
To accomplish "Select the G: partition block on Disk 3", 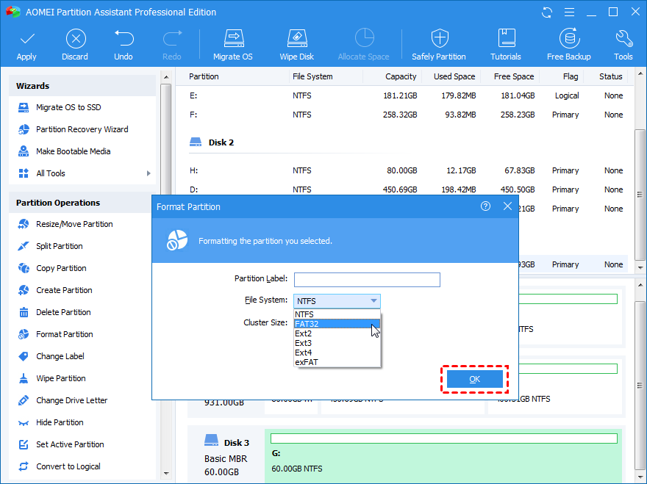I will click(443, 456).
